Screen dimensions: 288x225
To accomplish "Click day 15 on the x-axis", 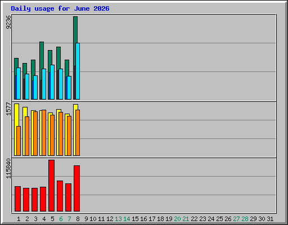I will 135,219.
